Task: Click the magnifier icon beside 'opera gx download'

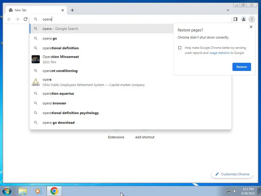Action: click(36, 122)
